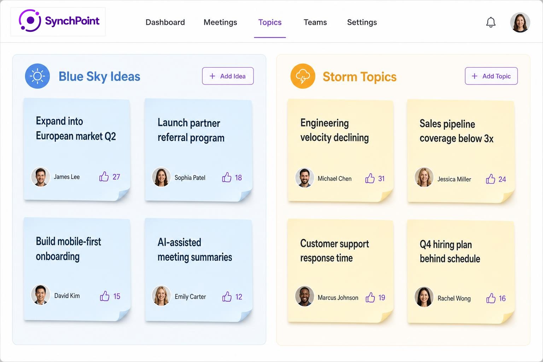Open the Expand into European market Q2 note
The height and width of the screenshot is (362, 543).
(77, 149)
